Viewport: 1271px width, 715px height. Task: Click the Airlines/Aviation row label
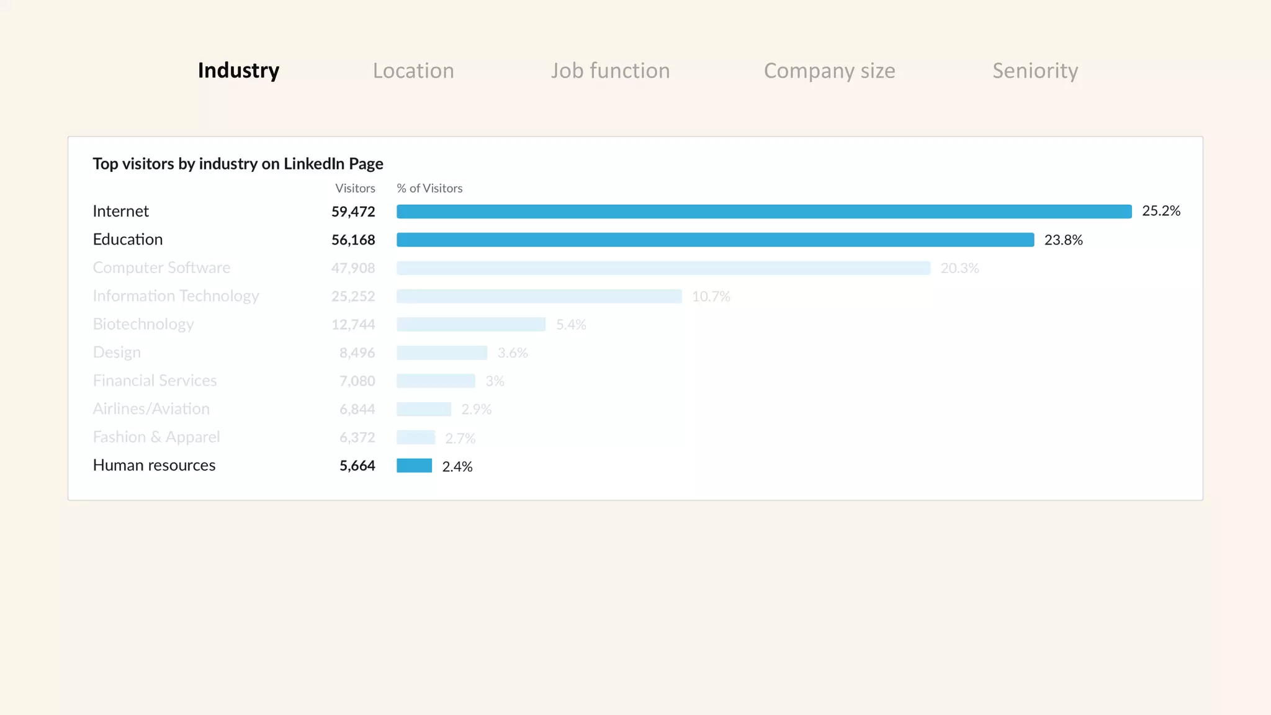pyautogui.click(x=151, y=409)
